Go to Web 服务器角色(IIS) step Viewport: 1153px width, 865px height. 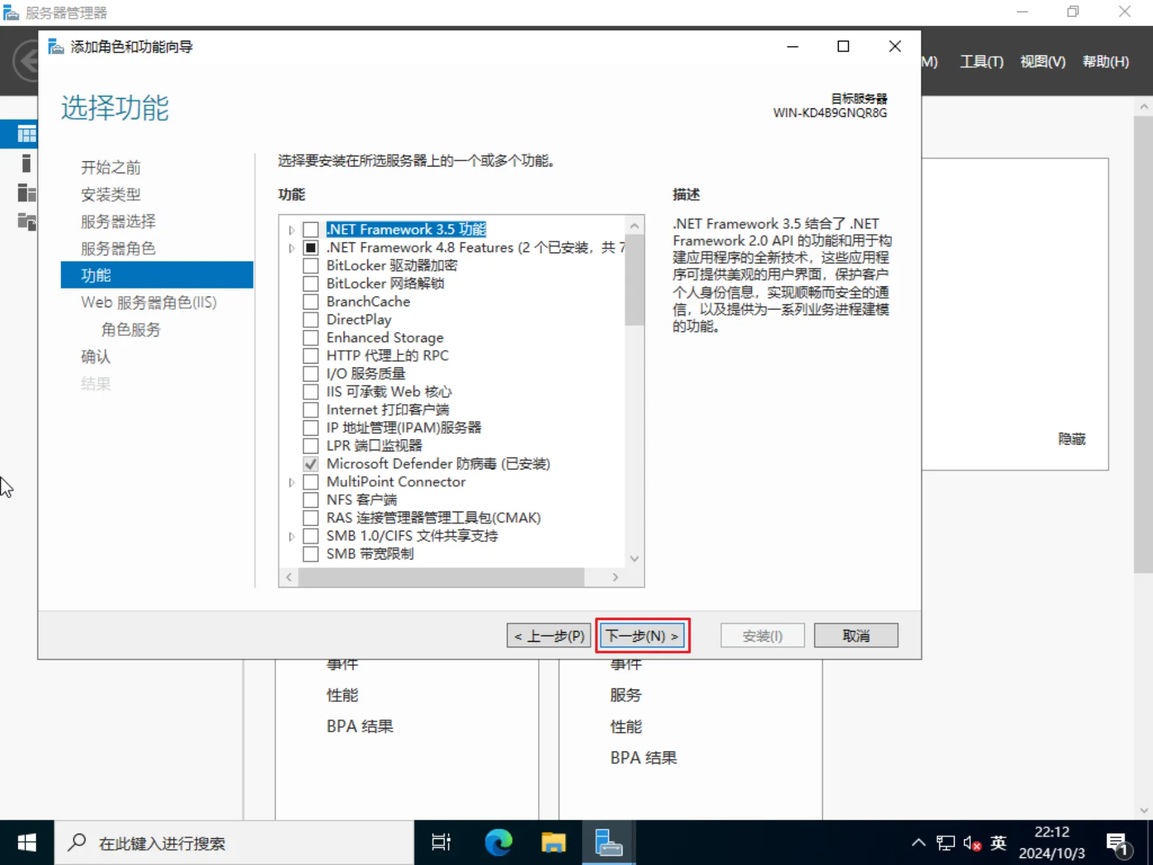(x=149, y=302)
